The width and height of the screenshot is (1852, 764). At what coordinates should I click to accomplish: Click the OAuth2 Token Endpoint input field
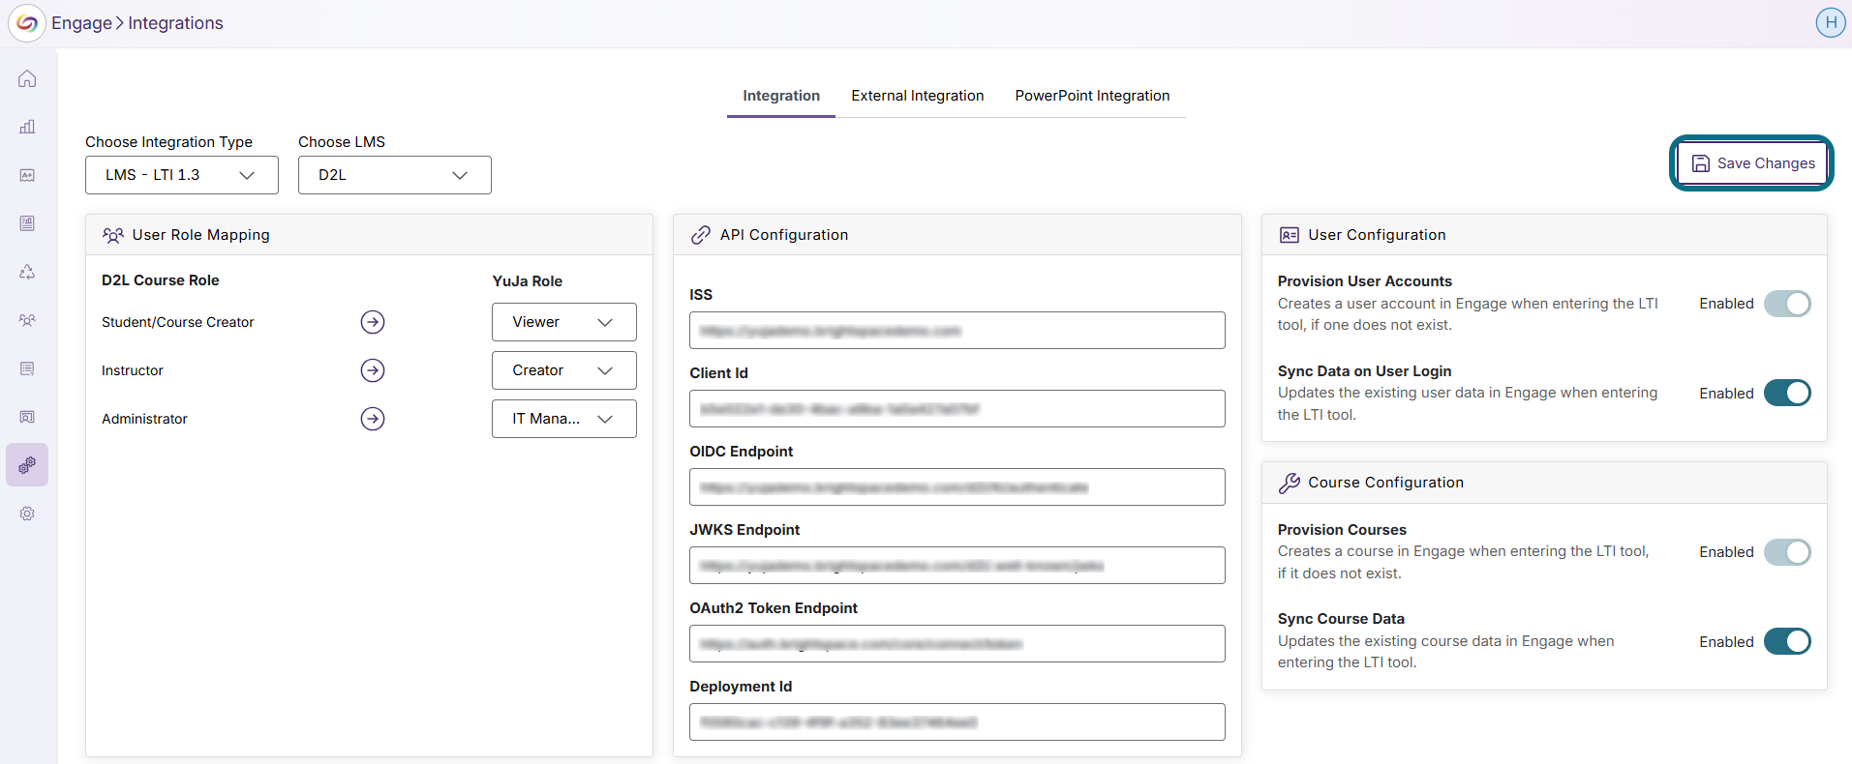(x=957, y=644)
